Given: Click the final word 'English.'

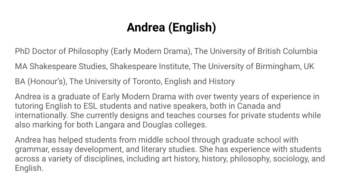Looking at the screenshot, I should (29, 168).
